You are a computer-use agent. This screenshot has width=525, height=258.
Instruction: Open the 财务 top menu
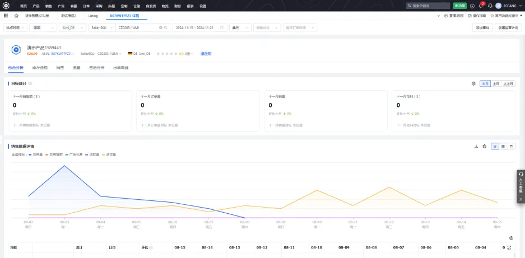(178, 6)
